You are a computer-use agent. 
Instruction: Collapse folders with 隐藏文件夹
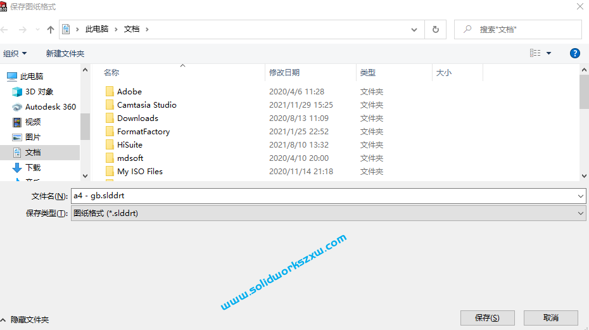(25, 320)
